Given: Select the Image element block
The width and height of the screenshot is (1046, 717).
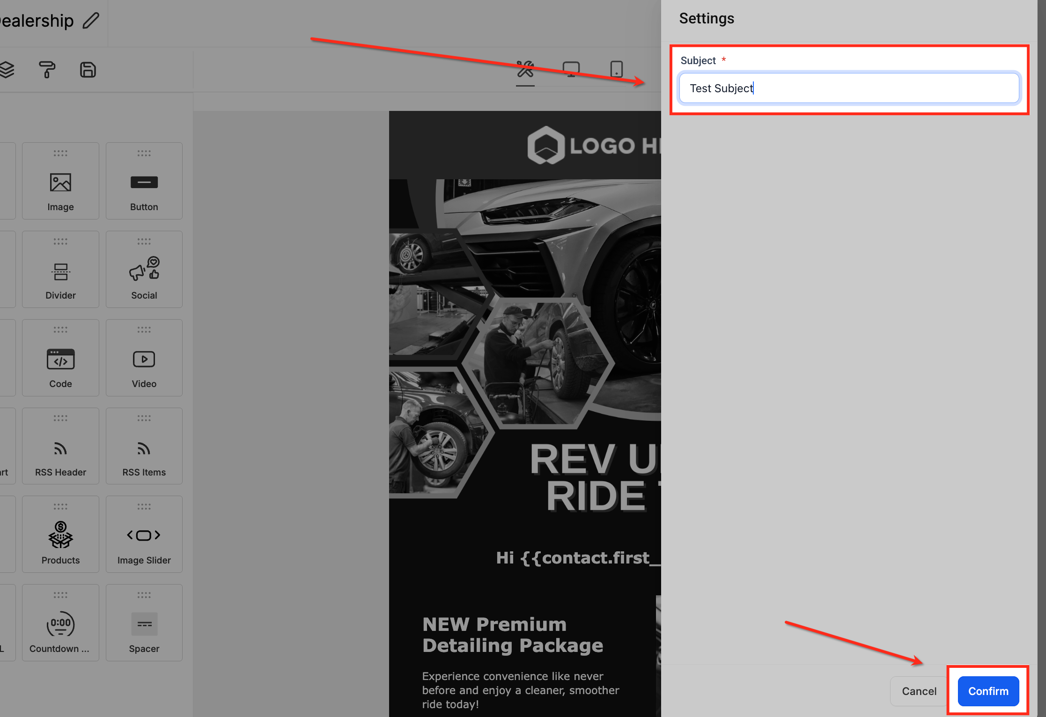Looking at the screenshot, I should (x=60, y=181).
